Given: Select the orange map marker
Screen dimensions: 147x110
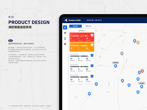Looking at the screenshot, I should (138, 43).
